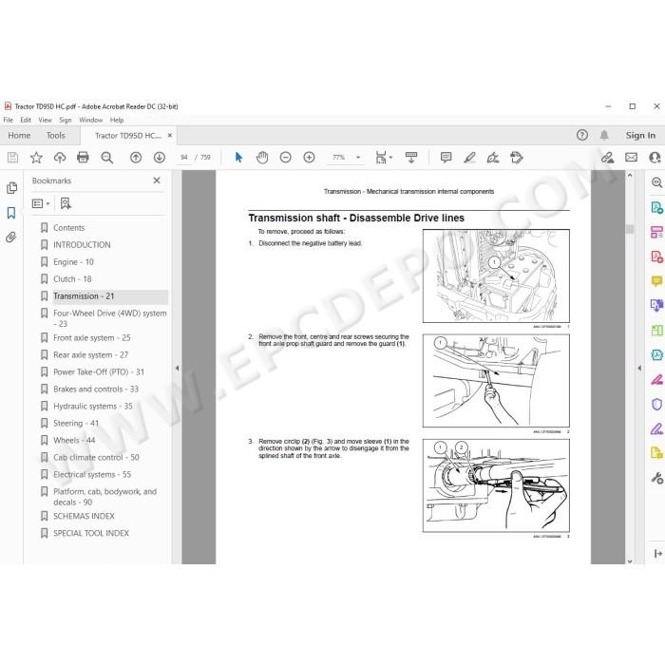Image resolution: width=665 pixels, height=665 pixels.
Task: Open the Clutch - 18 bookmark
Action: click(72, 279)
